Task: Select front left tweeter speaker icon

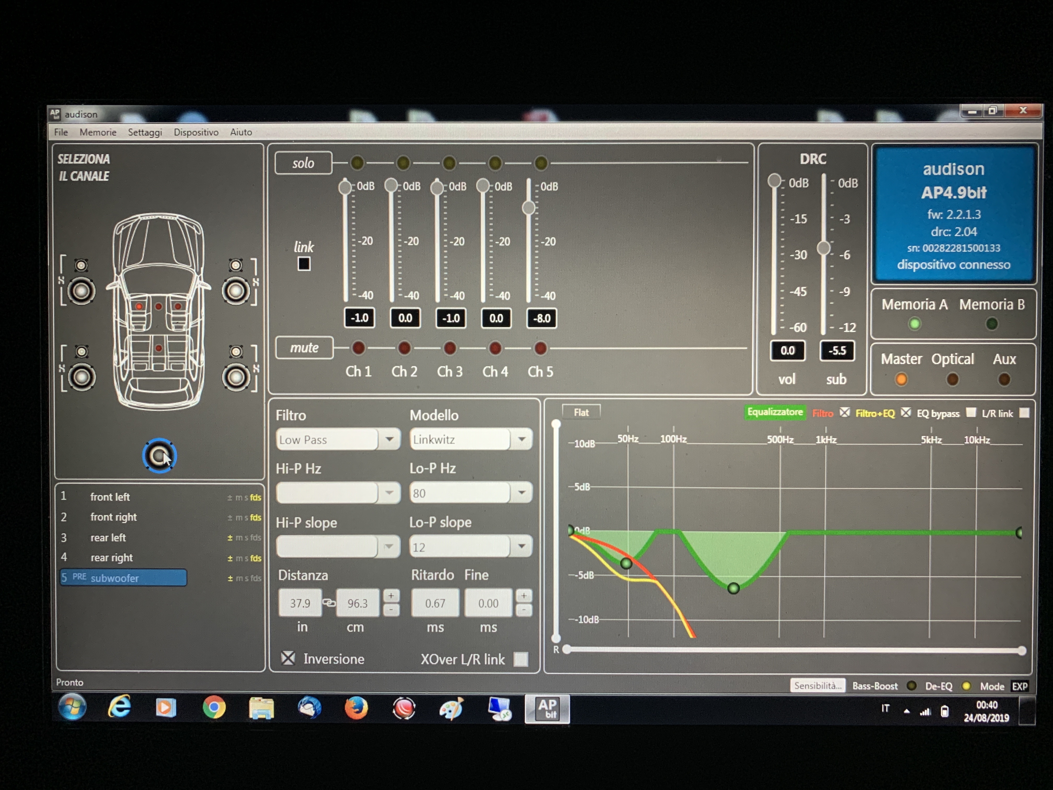Action: [81, 265]
